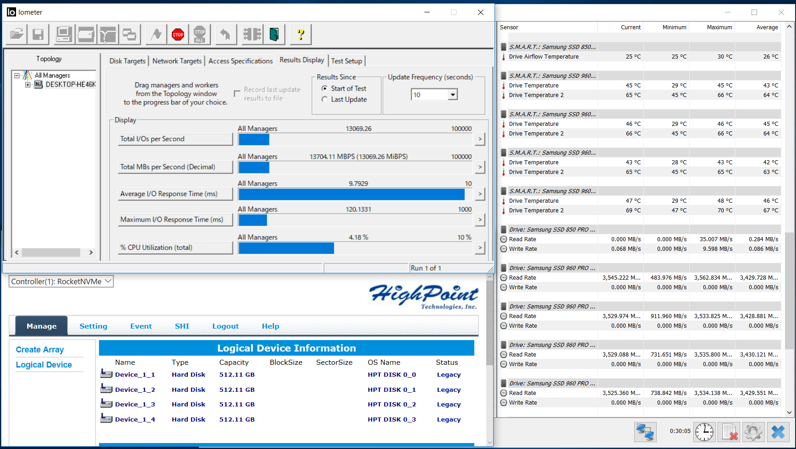Expand the DESKTOP-HE46K tree node
This screenshot has height=449, width=796.
28,85
